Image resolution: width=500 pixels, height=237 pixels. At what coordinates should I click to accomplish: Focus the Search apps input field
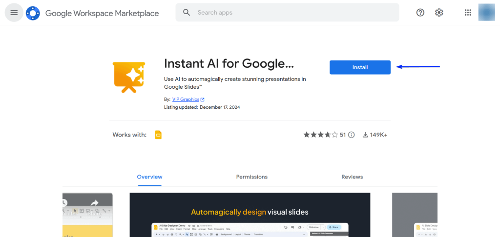point(293,13)
